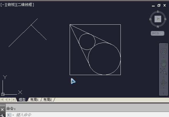The image size is (169, 117).
Task: Click the 上 top face of ViewCube
Action: tap(158, 19)
